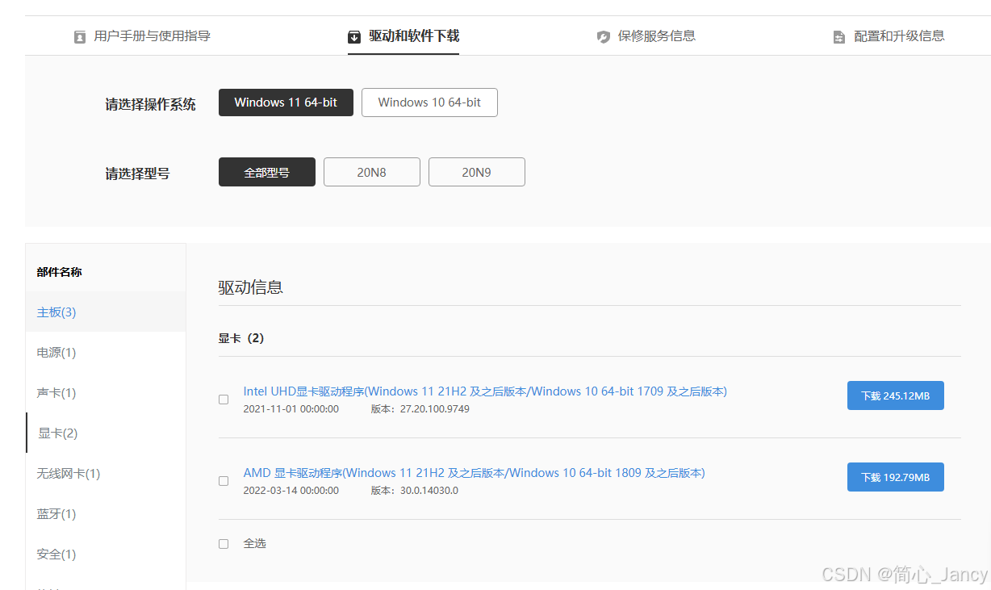Choose 全部型号 model filter
The image size is (991, 590).
(x=267, y=172)
